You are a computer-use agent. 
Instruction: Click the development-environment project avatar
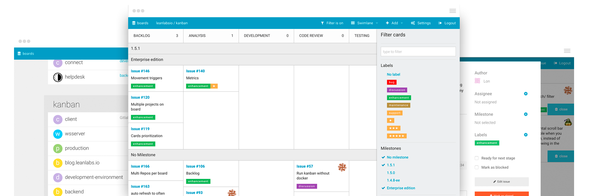(58, 178)
